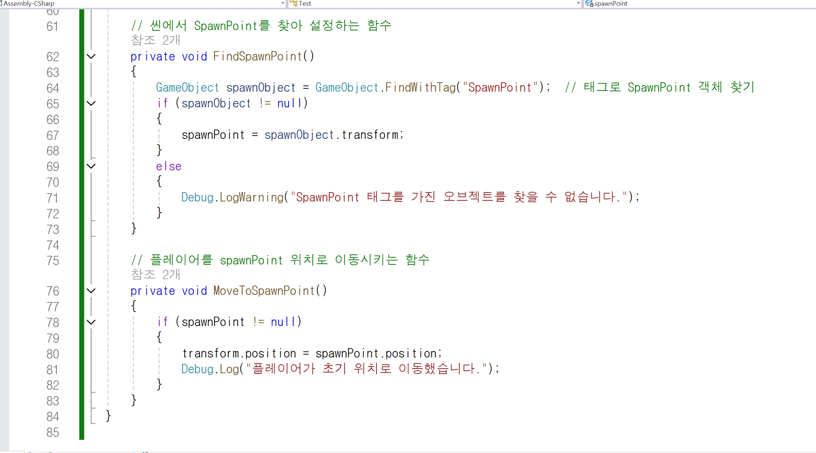Click the trailing comment on line 64
This screenshot has height=453, width=816.
(660, 87)
